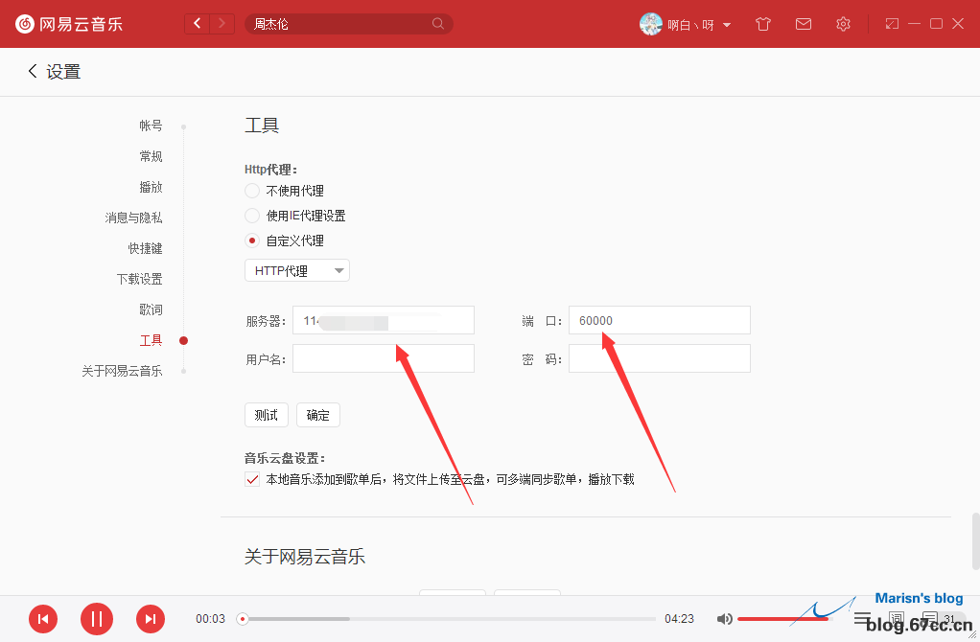The image size is (980, 642).
Task: Go to 关于网易云音乐 settings section
Action: (x=122, y=371)
